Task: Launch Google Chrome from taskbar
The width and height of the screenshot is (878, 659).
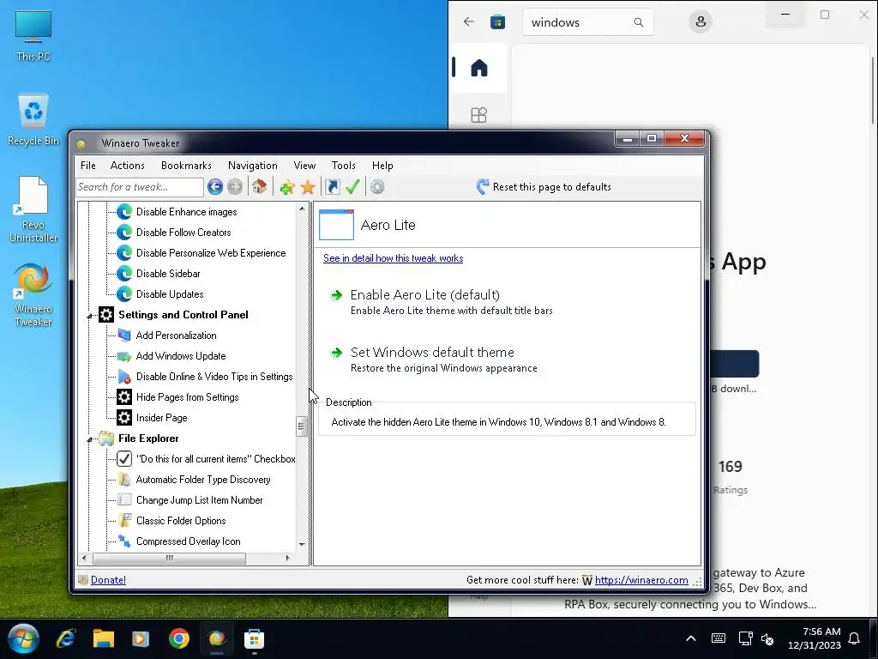Action: (x=178, y=638)
